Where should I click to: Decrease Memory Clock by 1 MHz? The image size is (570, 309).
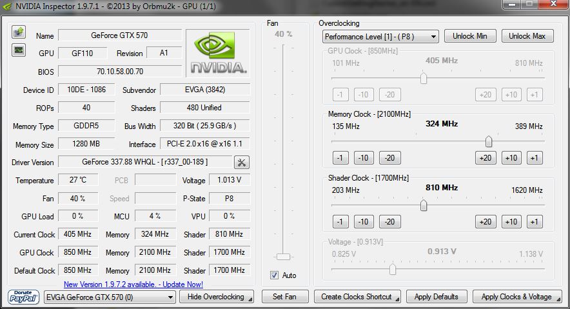click(x=340, y=158)
